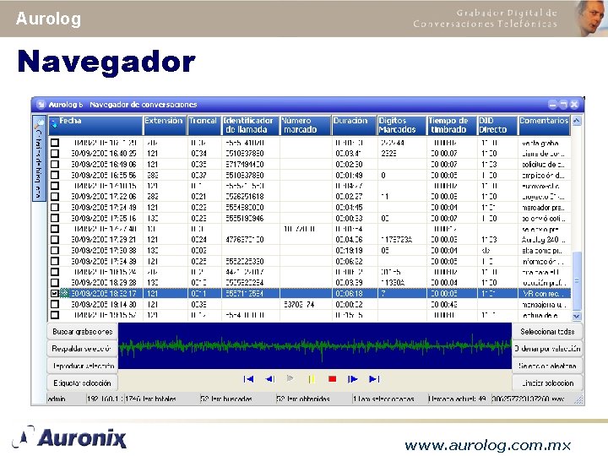The height and width of the screenshot is (456, 608).
Task: Tick the checkbox of the 17:29:21 row
Action: click(55, 240)
